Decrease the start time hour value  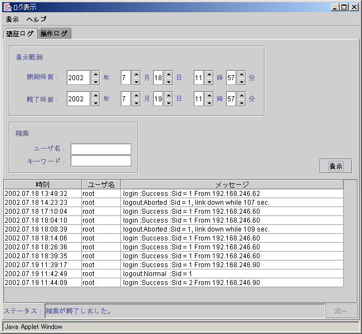(209, 81)
